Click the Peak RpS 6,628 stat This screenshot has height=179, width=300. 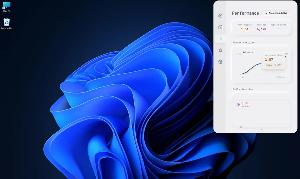tap(261, 29)
